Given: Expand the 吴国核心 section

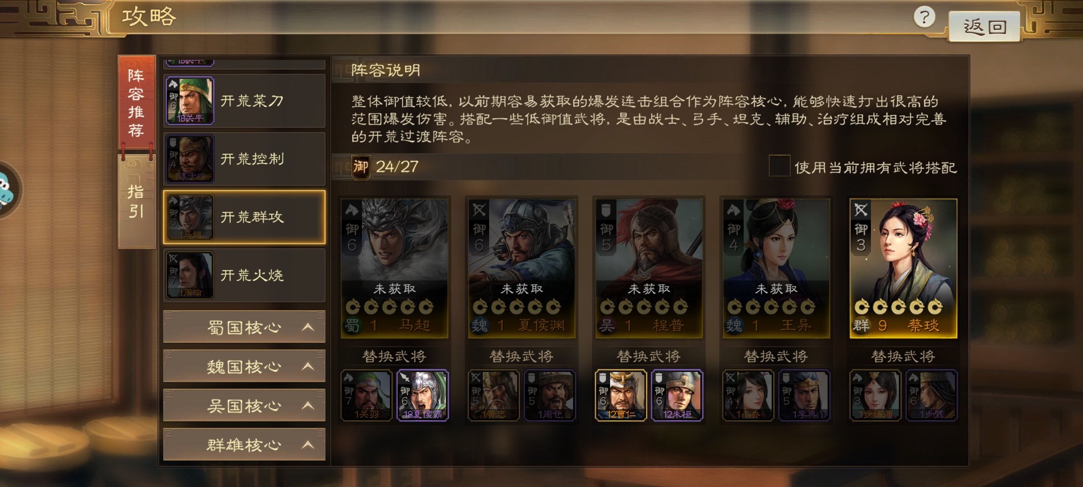Looking at the screenshot, I should coord(244,405).
